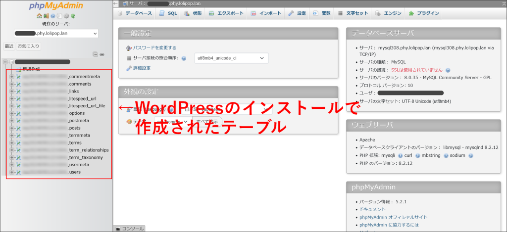Click the logout door icon in sidebar
This screenshot has height=232, width=507.
pos(46,16)
